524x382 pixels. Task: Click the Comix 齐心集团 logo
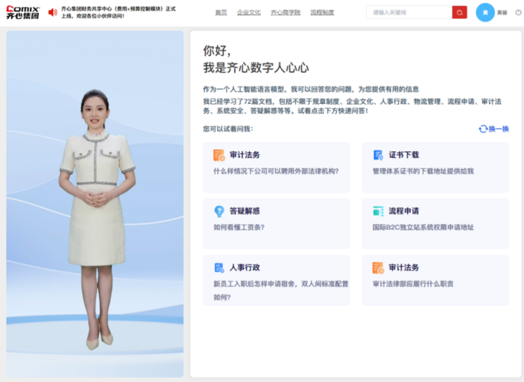23,13
